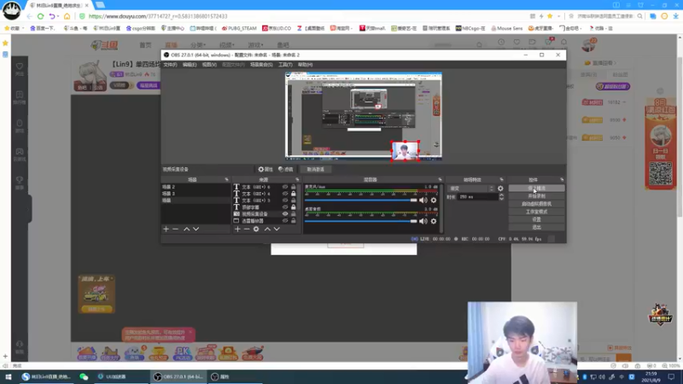Screen dimensions: 683x384
Task: Click 桌面音频 volume slider
Action: (x=360, y=221)
